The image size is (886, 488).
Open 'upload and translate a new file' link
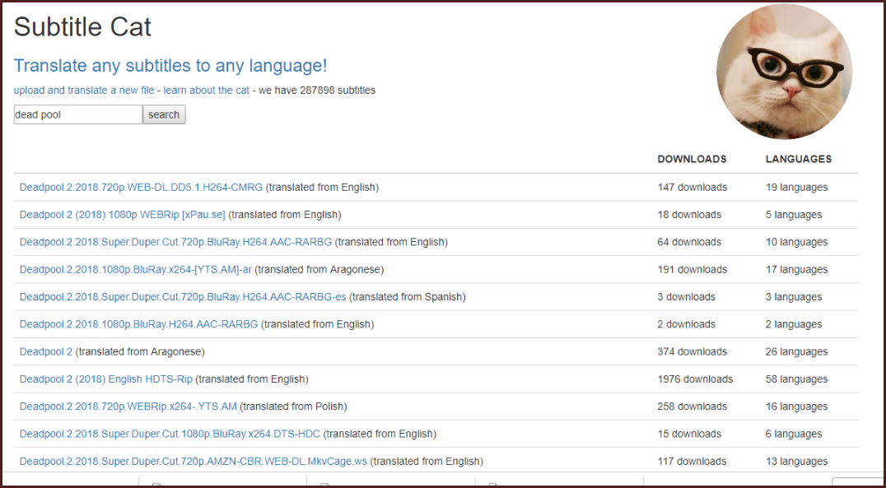[x=84, y=91]
